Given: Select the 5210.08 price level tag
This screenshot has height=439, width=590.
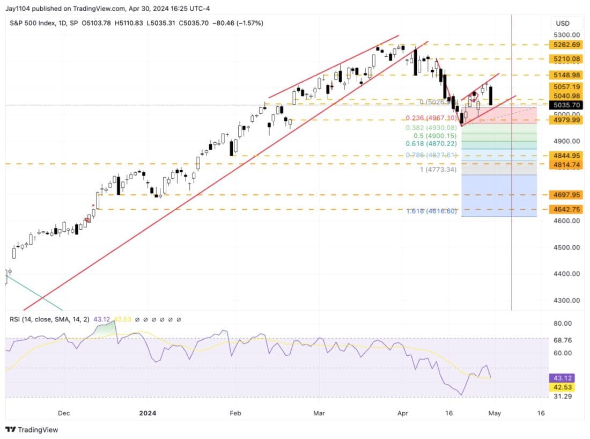Looking at the screenshot, I should pyautogui.click(x=566, y=58).
